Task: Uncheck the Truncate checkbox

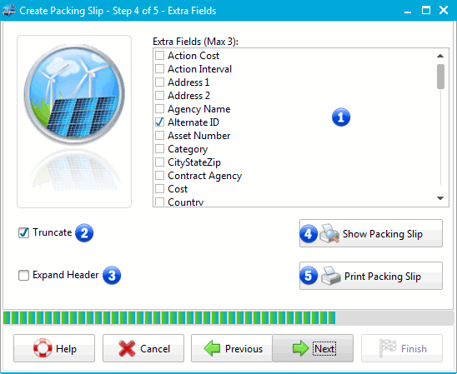Action: (23, 232)
